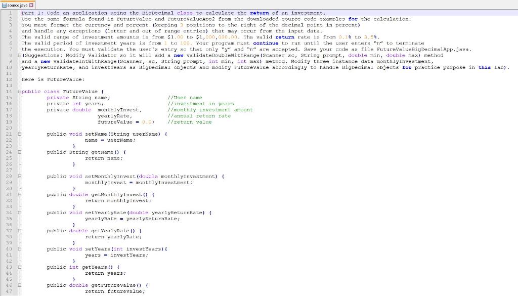The width and height of the screenshot is (518, 296).
Task: Click the file icon on the source.java tab
Action: (5, 4)
